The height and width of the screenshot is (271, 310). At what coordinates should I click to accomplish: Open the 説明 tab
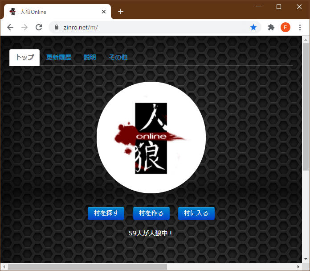[90, 57]
